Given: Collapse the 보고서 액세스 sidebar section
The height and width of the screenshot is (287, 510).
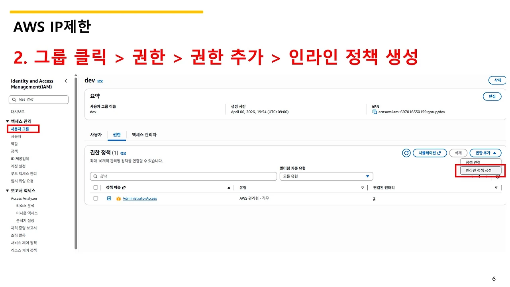Looking at the screenshot, I should pos(7,191).
